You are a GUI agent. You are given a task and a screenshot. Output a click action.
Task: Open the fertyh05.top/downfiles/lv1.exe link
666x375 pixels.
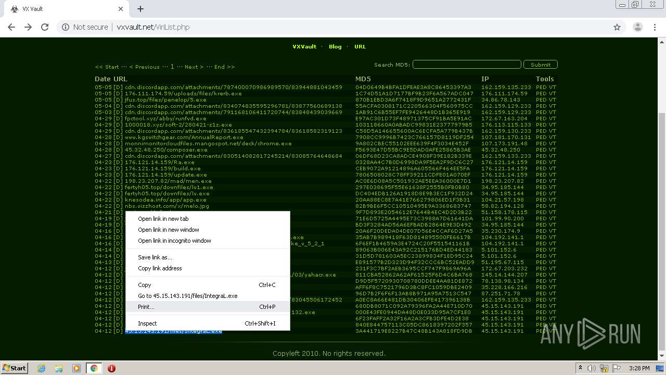pos(169,187)
